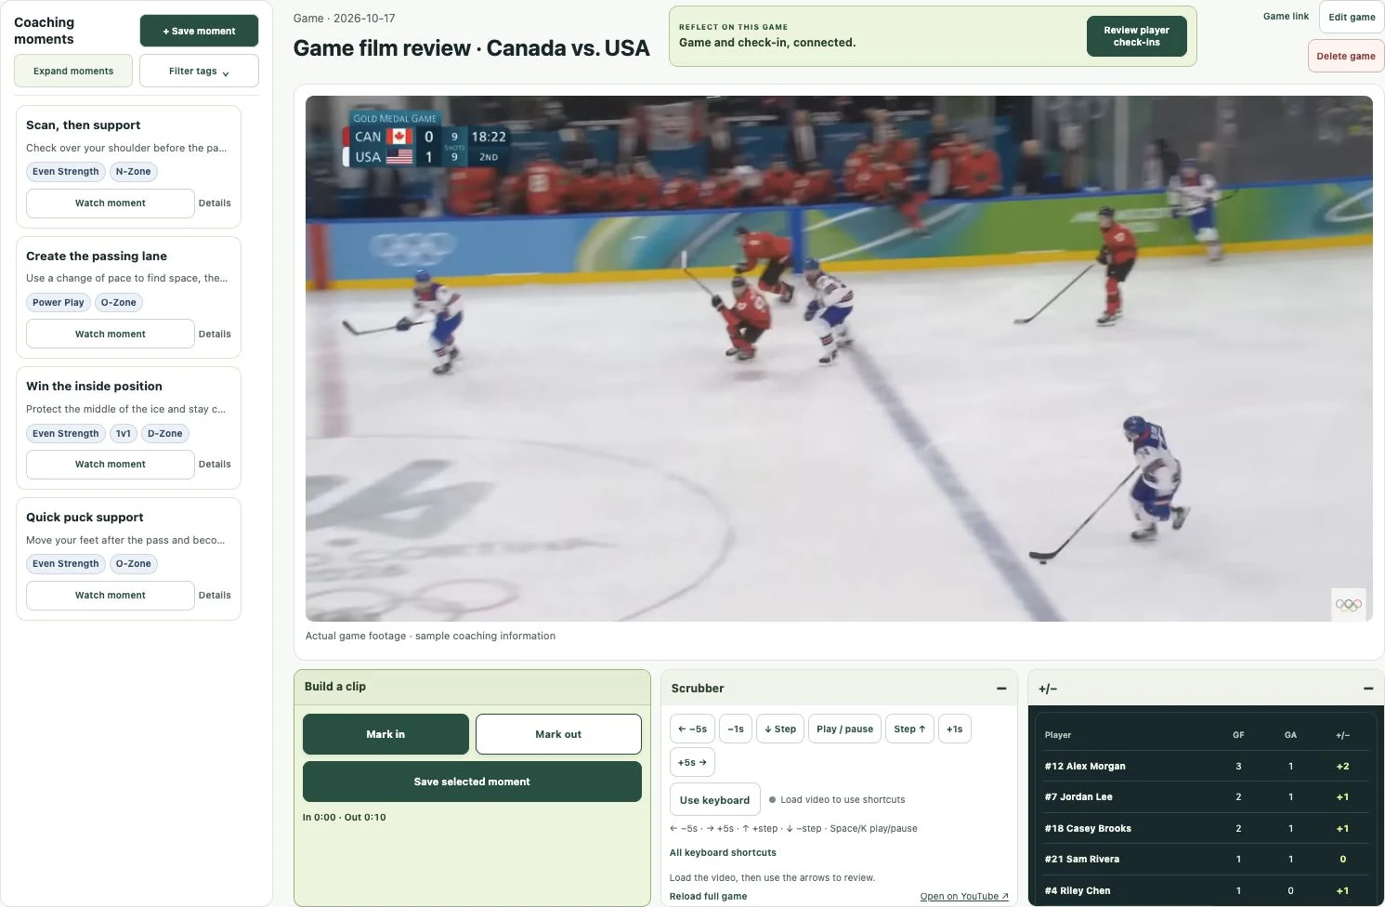The height and width of the screenshot is (907, 1385).
Task: Open details for Quick puck support
Action: 215,596
